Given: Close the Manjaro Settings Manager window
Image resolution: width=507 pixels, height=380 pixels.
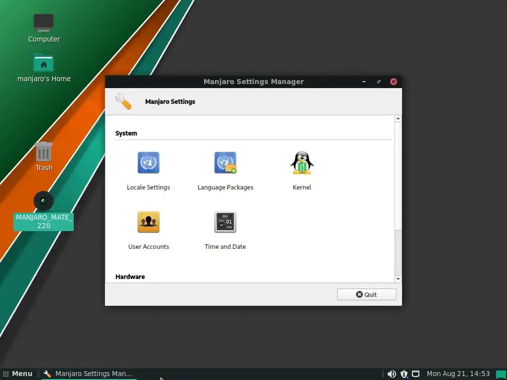Looking at the screenshot, I should tap(394, 82).
